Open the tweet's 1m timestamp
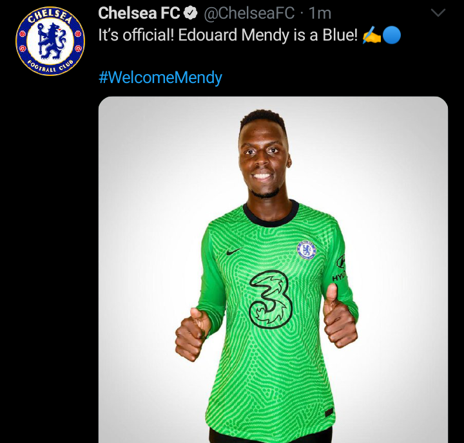464x443 pixels. [320, 13]
